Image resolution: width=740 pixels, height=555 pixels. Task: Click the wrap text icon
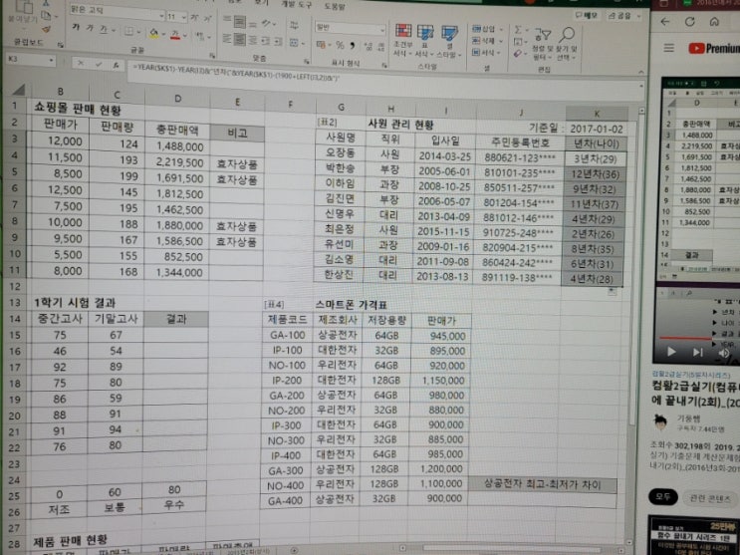[x=294, y=25]
